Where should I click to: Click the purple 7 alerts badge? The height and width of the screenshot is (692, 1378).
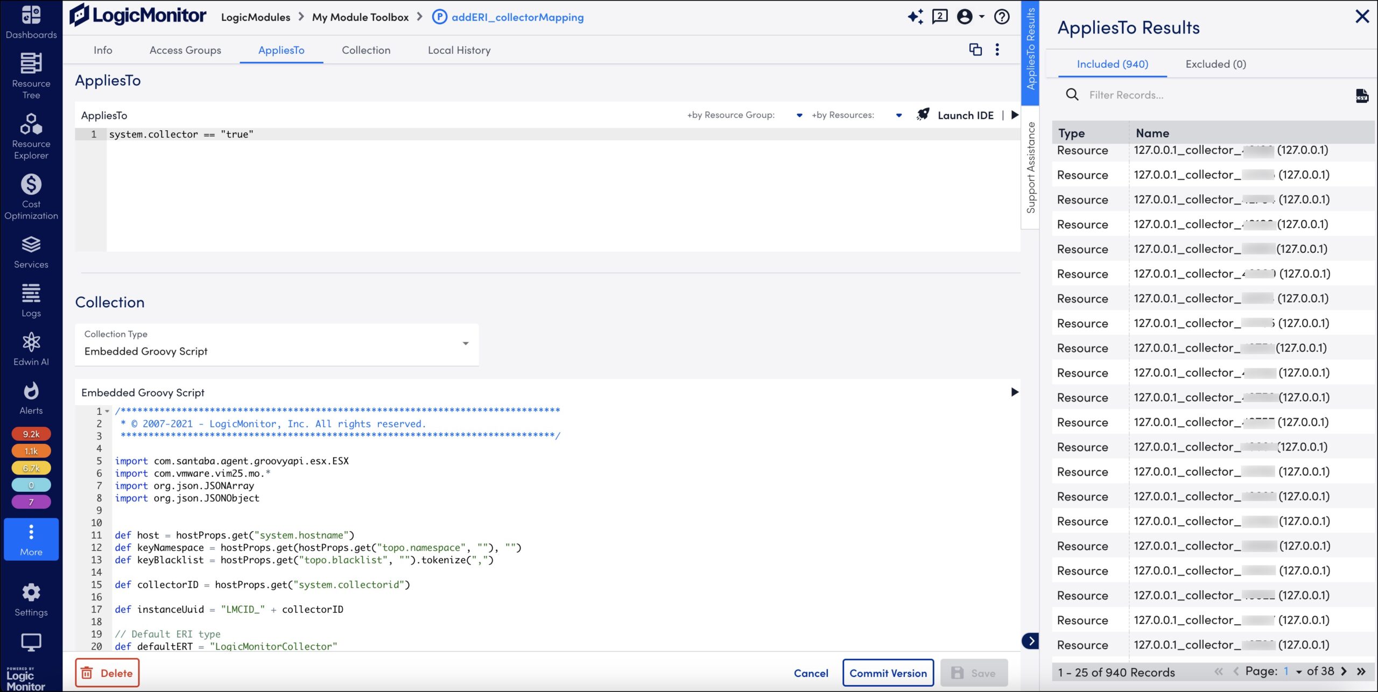tap(31, 502)
